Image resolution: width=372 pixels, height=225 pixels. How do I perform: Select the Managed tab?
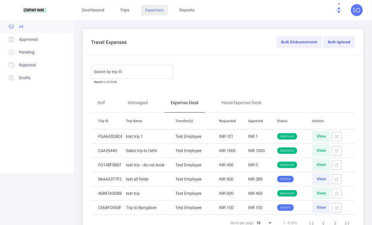138,103
